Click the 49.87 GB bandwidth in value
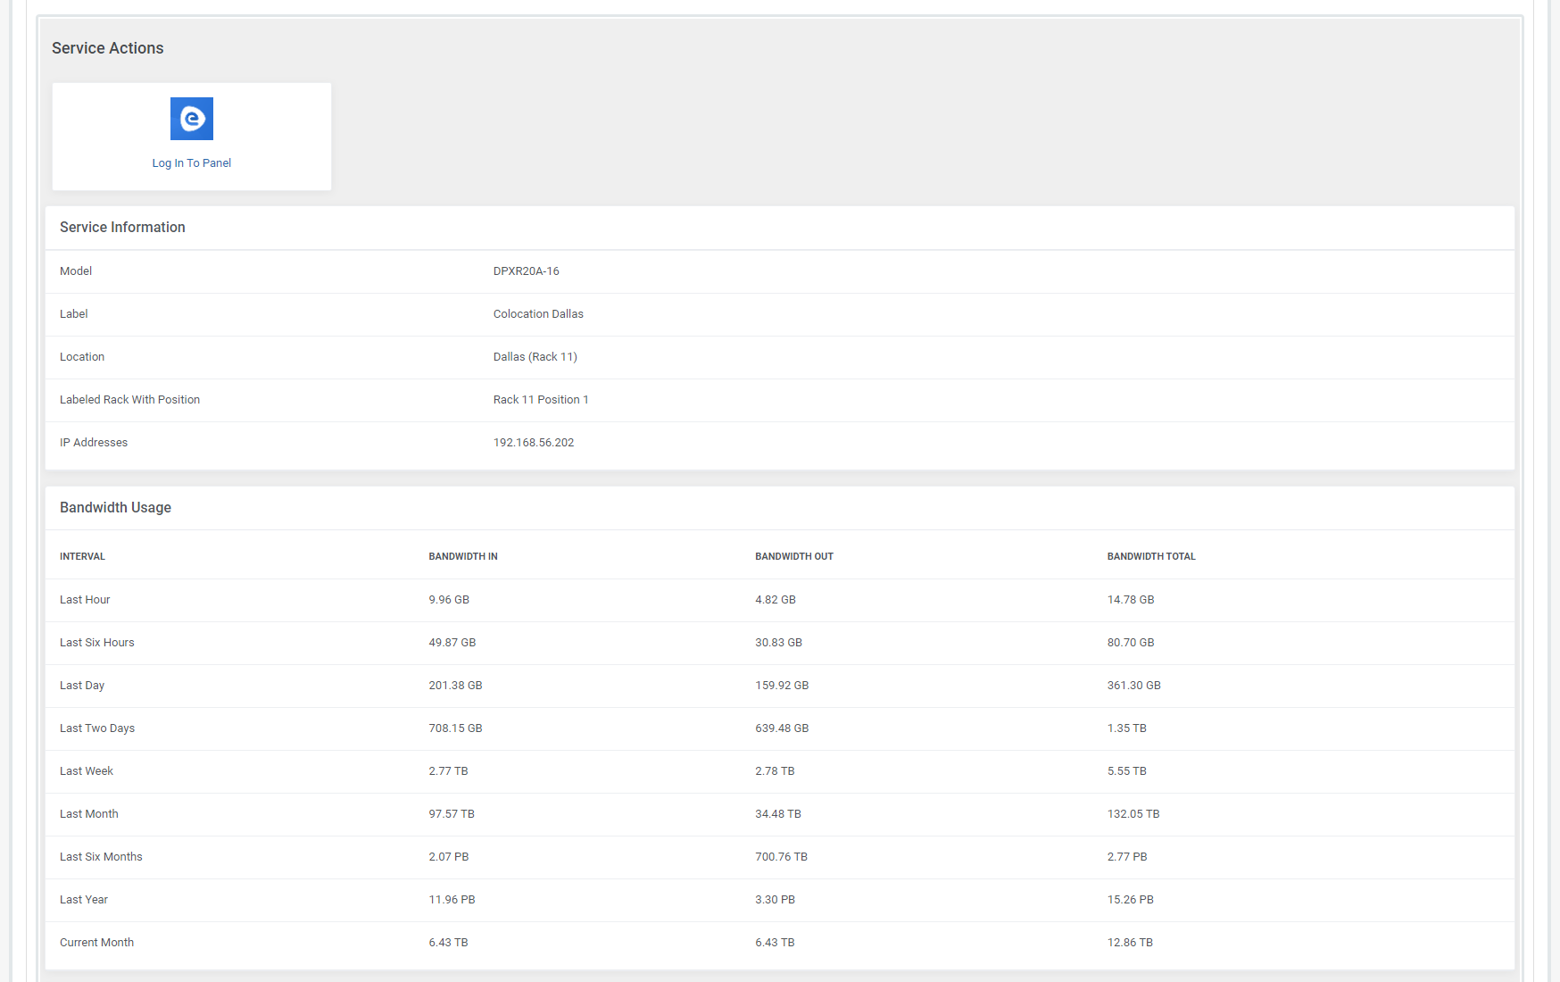The image size is (1560, 982). 452,643
